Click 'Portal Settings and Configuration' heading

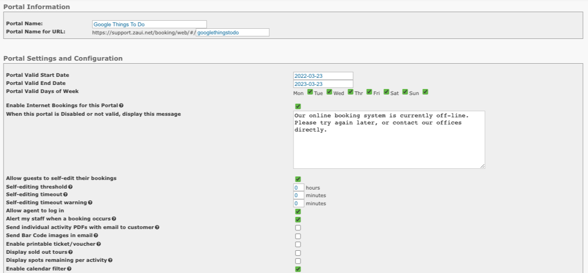63,59
